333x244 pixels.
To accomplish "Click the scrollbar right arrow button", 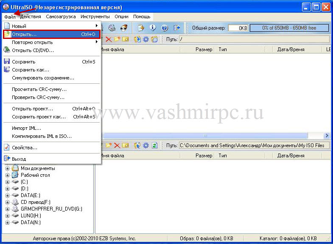I will pos(327,135).
